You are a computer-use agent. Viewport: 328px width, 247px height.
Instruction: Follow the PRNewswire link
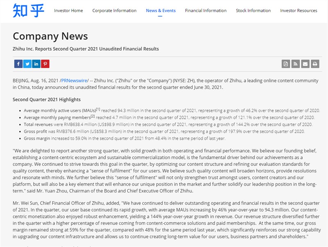click(x=74, y=81)
